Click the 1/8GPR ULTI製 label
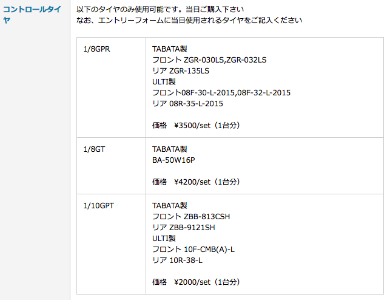This screenshot has width=390, height=300. click(x=164, y=81)
